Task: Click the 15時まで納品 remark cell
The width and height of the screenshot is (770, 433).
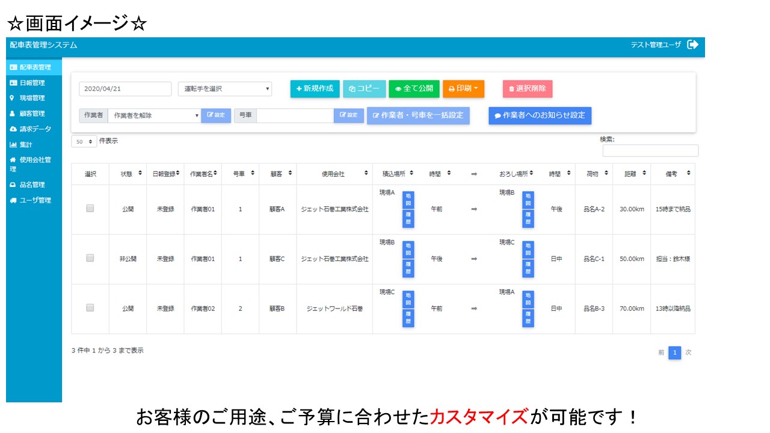Action: [x=673, y=209]
